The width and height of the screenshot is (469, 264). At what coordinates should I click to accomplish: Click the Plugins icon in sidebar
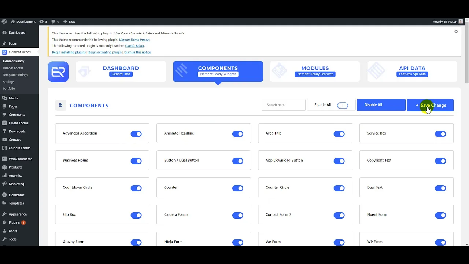4,223
